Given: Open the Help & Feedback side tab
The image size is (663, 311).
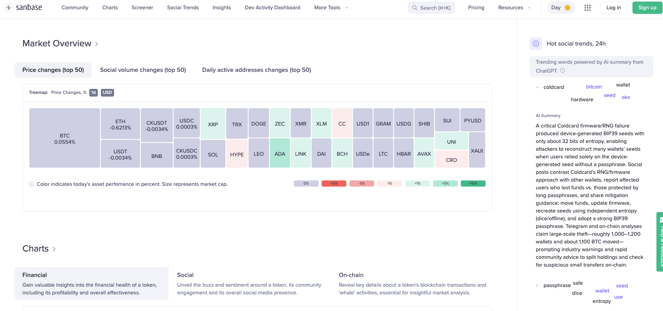Looking at the screenshot, I should tap(660, 241).
